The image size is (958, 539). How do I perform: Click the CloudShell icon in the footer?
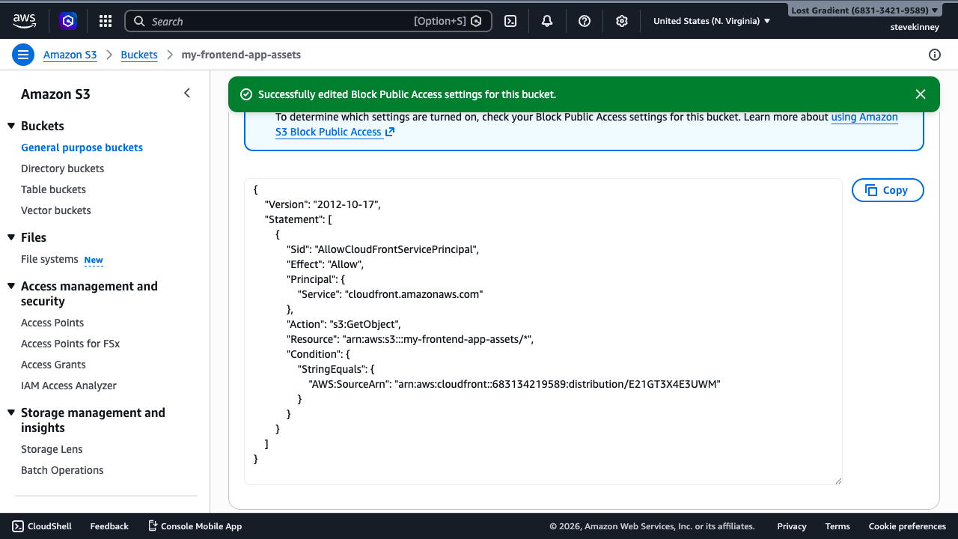tap(18, 526)
